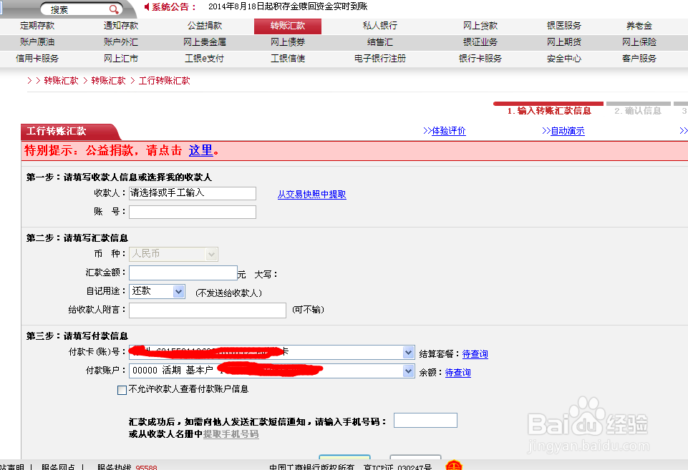Open the 转账汇款 menu tab
Screen dimensions: 688x470
[287, 26]
